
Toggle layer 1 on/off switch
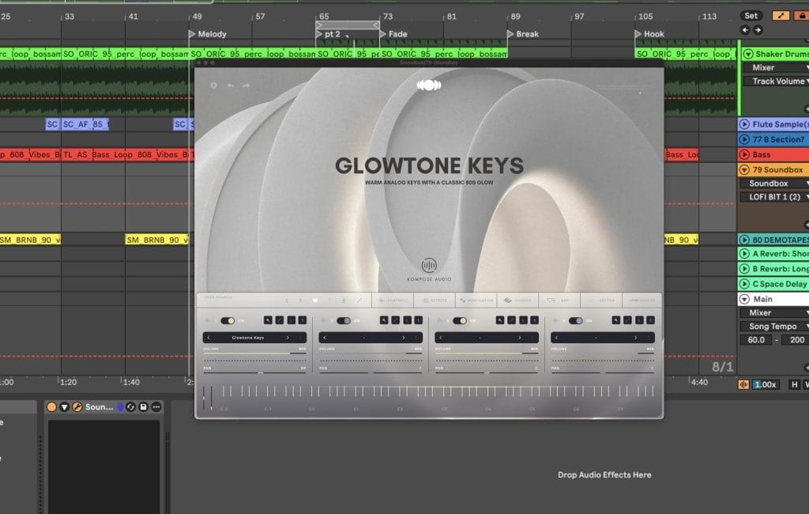pyautogui.click(x=228, y=321)
